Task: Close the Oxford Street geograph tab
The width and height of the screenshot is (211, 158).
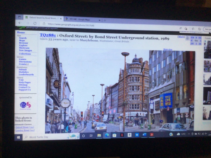Action: click(x=61, y=18)
